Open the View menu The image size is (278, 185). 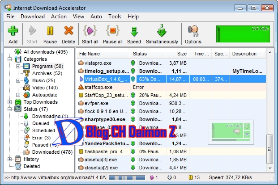point(78,17)
